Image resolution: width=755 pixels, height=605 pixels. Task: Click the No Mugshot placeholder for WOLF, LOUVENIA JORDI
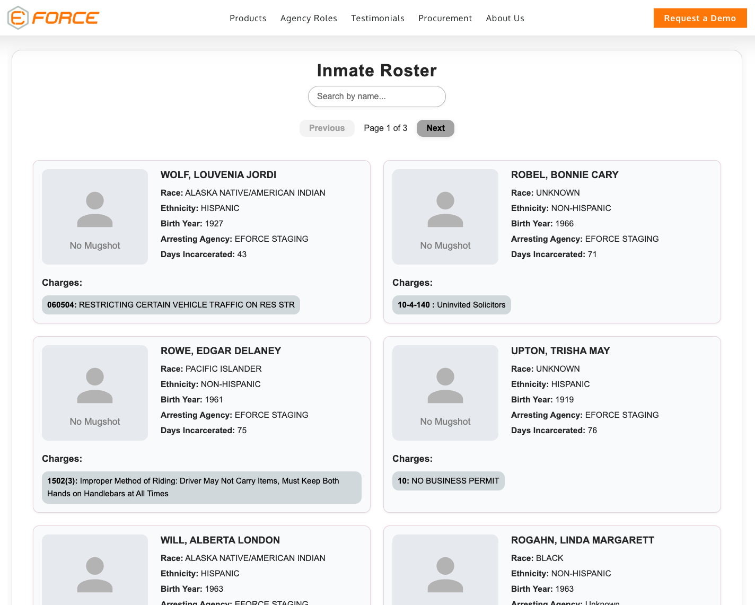[94, 216]
